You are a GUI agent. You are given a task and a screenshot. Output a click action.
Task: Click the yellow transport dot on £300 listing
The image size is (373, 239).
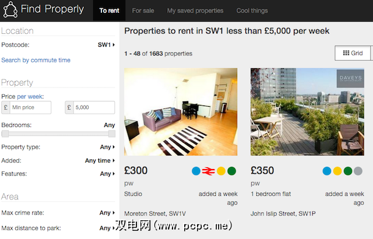click(221, 171)
